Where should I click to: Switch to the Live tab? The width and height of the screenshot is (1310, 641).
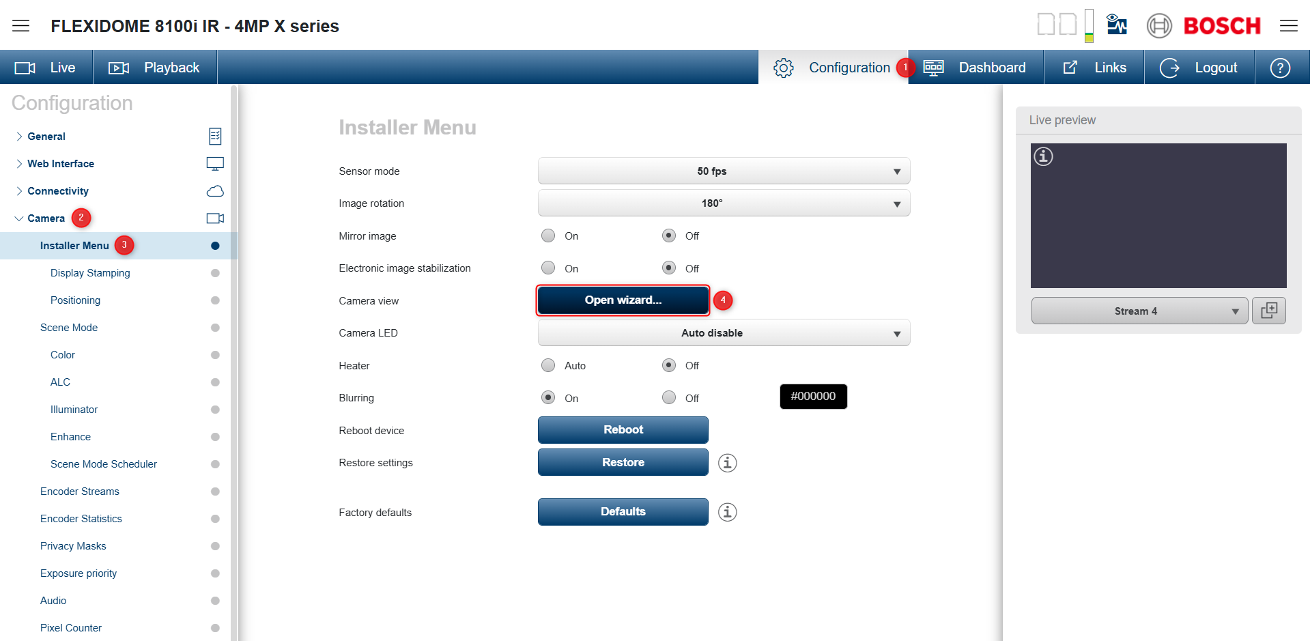[46, 68]
